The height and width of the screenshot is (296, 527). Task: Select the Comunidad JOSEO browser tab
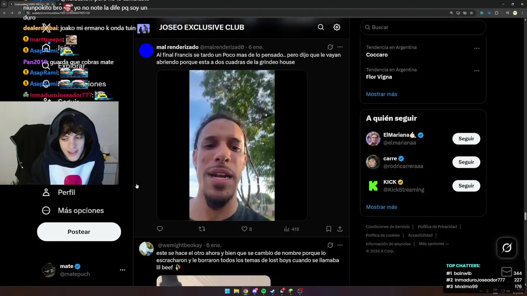(32, 4)
